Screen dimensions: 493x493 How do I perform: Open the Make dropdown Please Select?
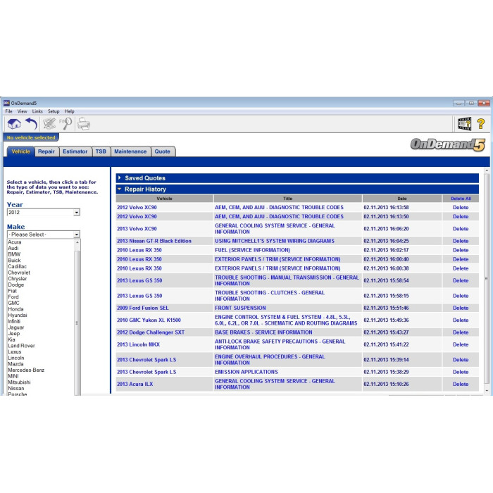44,235
